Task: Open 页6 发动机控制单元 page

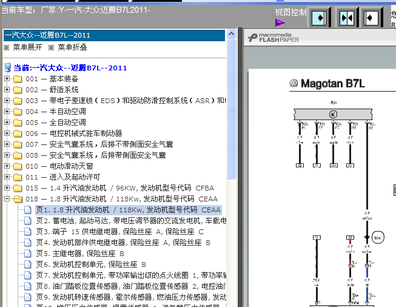Action: click(x=91, y=265)
